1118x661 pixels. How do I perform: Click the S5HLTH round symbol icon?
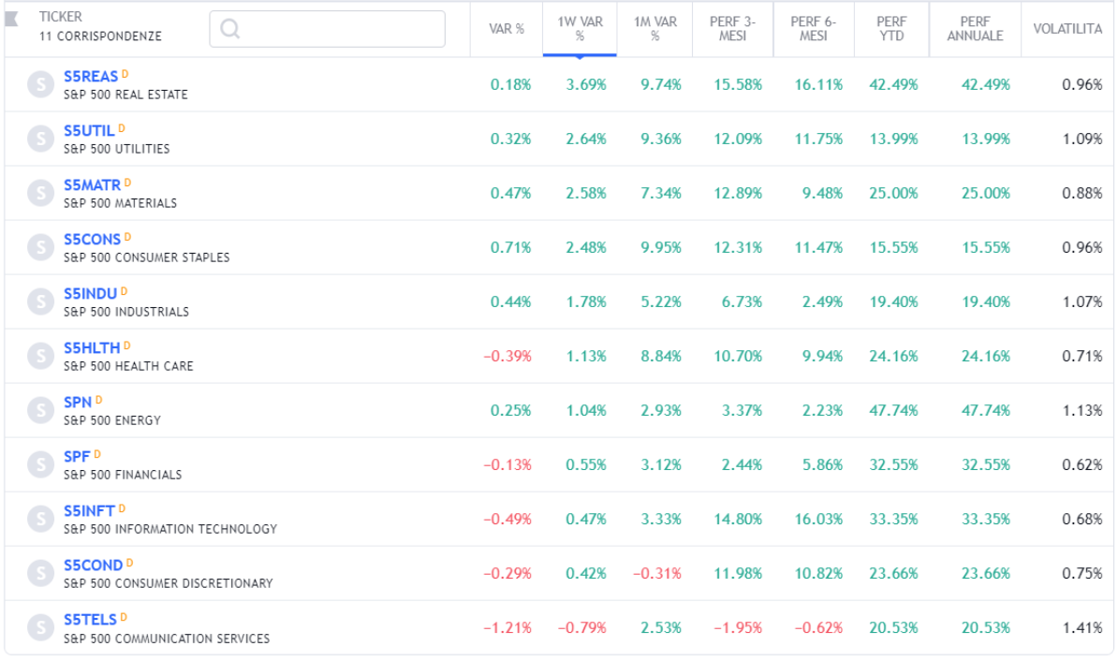pos(39,356)
